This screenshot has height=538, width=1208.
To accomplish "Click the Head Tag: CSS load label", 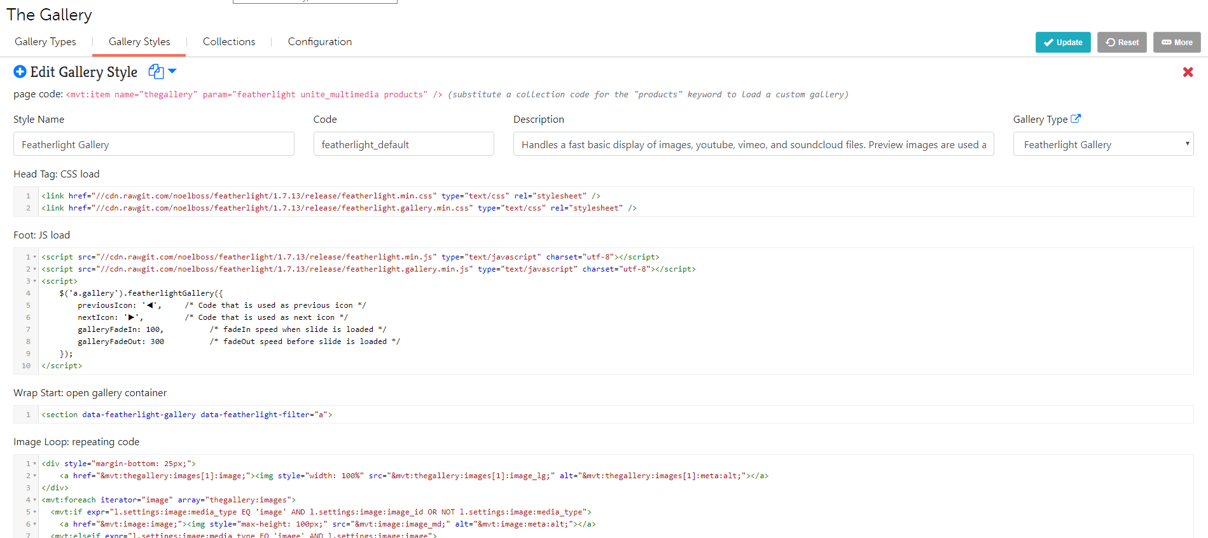I will [57, 174].
